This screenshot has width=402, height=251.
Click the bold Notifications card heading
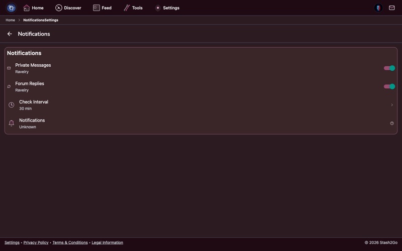coord(24,53)
